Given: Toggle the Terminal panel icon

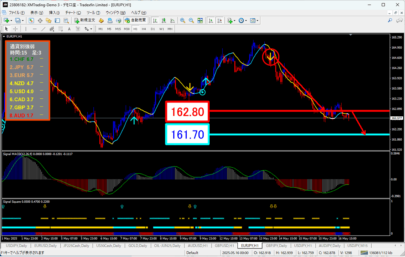Looking at the screenshot, I should click(57, 20).
